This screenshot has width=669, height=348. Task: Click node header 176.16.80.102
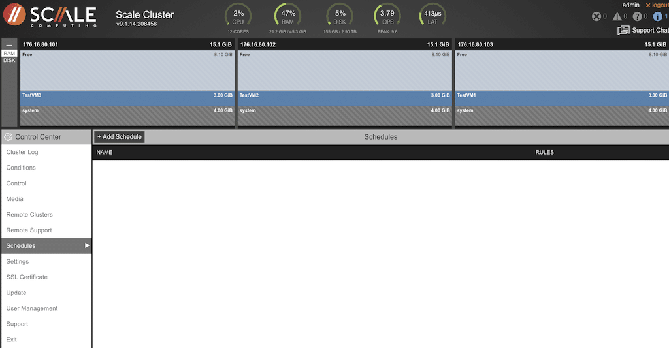pyautogui.click(x=345, y=44)
